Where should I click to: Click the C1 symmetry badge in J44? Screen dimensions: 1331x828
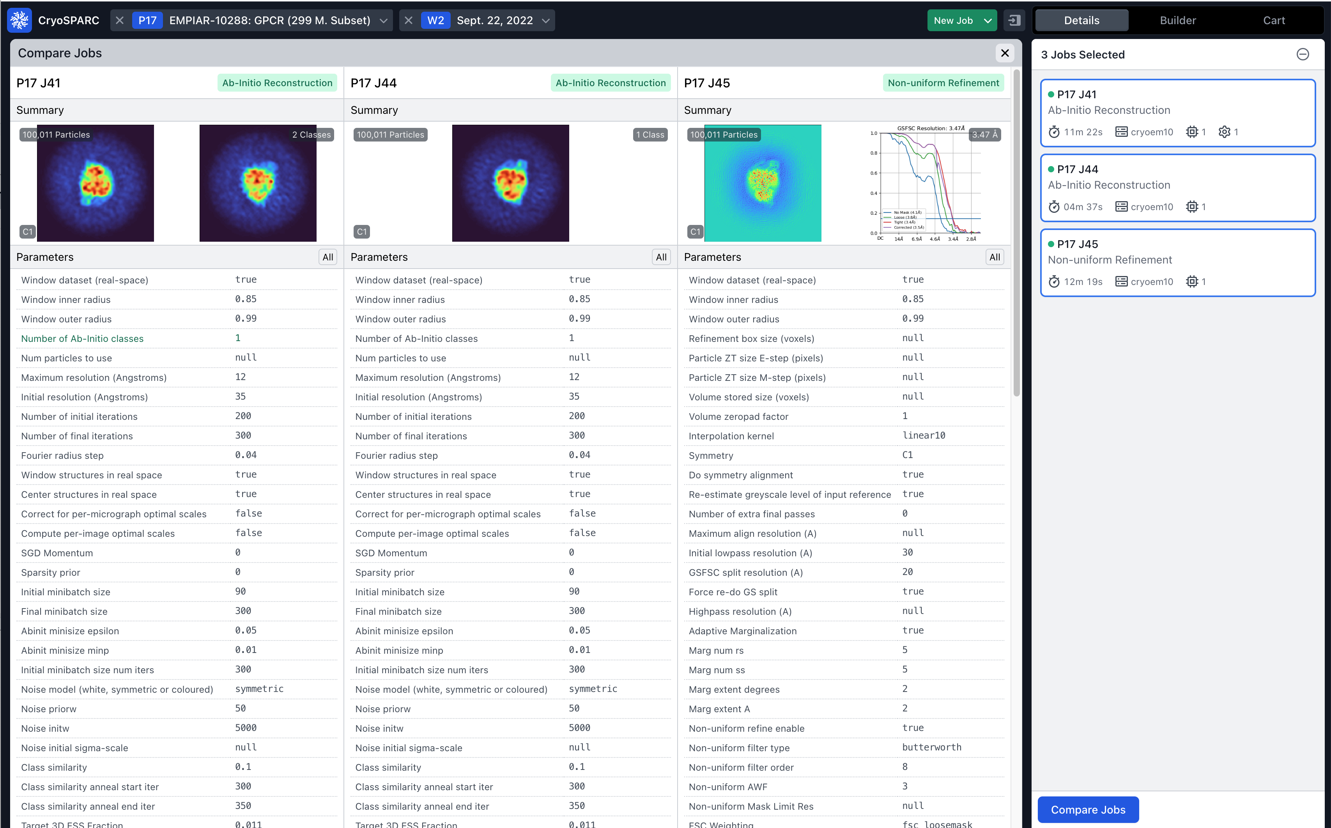point(361,232)
